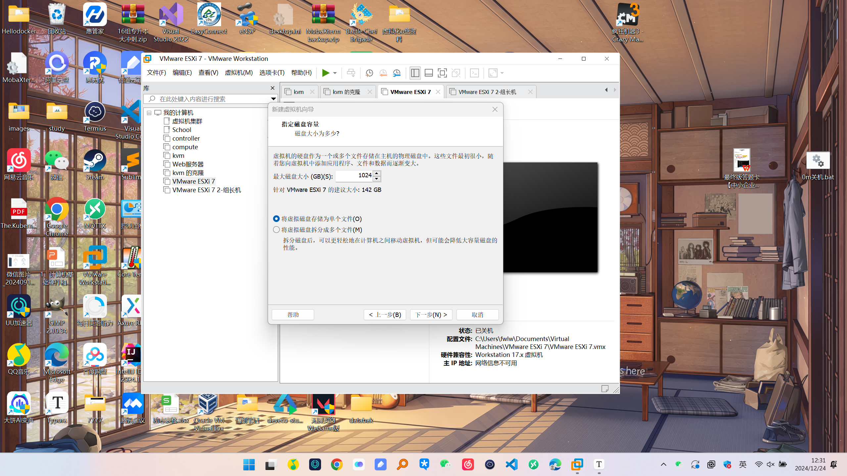Take a snapshot using the clock-plus icon
Screen dimensions: 847x476
click(x=369, y=73)
